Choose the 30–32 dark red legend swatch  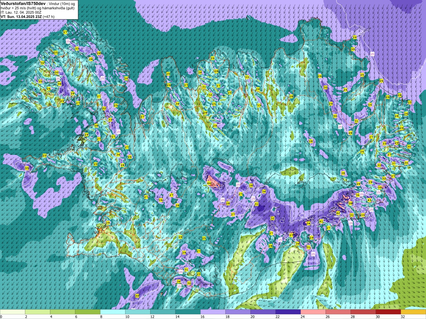pos(388,312)
